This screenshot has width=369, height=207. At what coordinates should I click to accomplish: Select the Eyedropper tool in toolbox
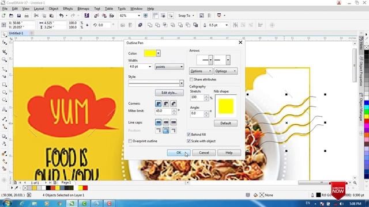coord(4,154)
